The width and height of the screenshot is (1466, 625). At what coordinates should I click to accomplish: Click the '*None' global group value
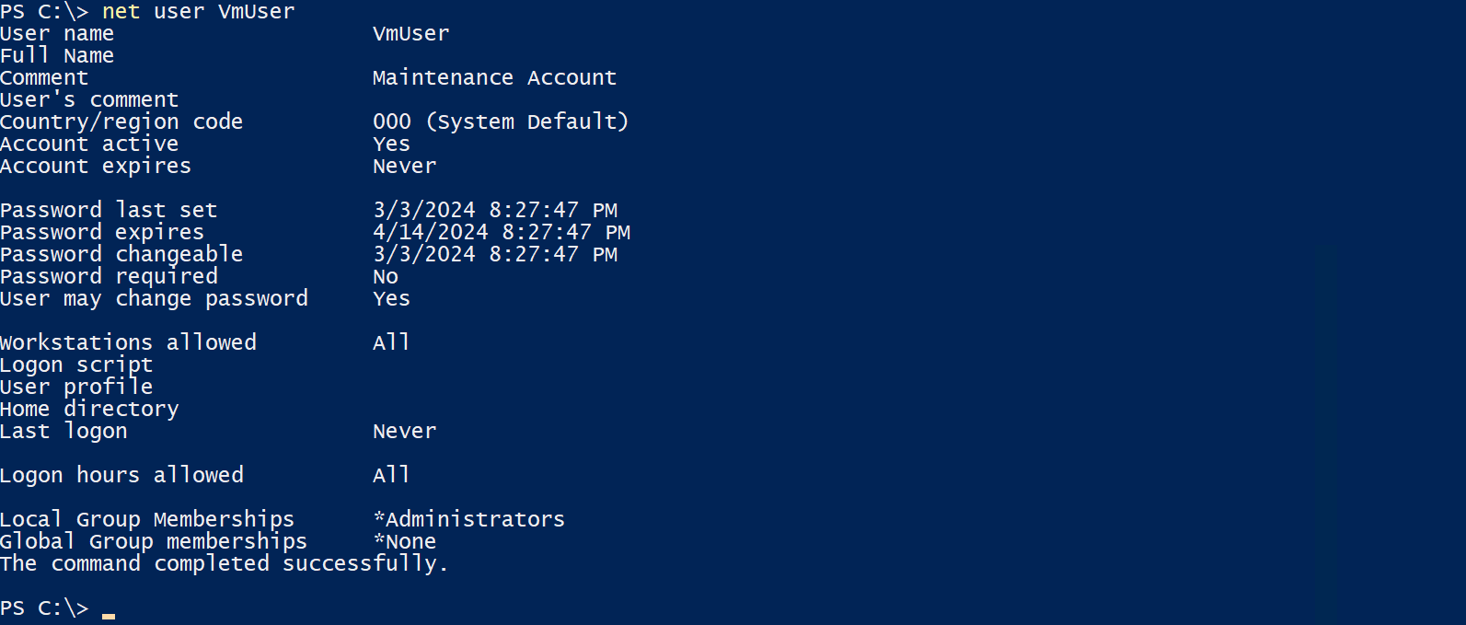pos(405,542)
